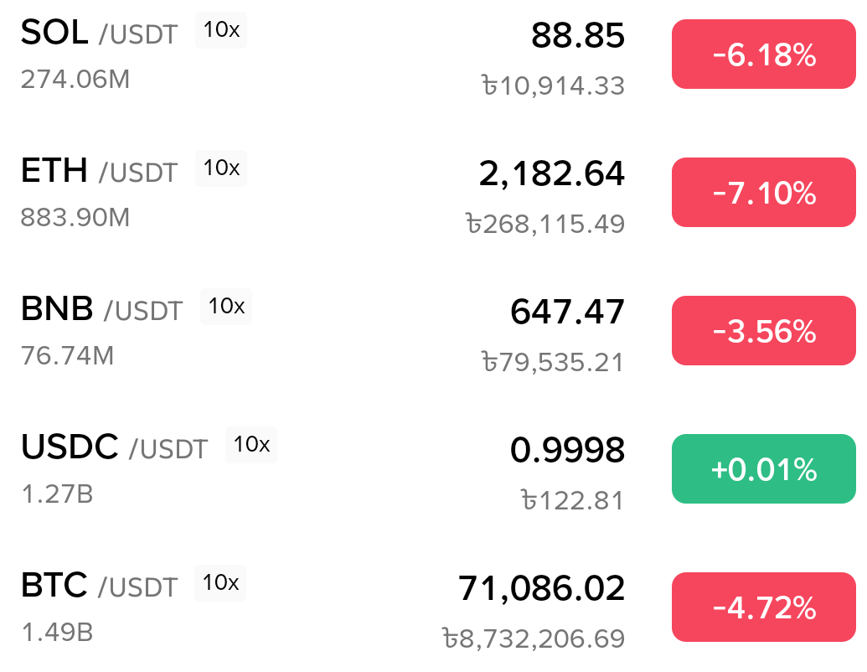Click the SOL -6.18% change badge
The image size is (867, 672).
click(x=763, y=55)
